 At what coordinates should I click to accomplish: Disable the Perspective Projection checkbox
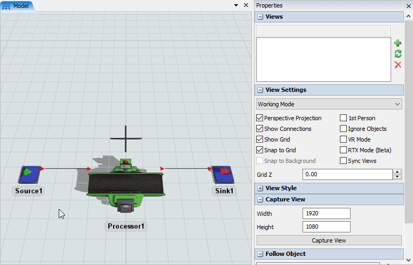click(x=260, y=118)
